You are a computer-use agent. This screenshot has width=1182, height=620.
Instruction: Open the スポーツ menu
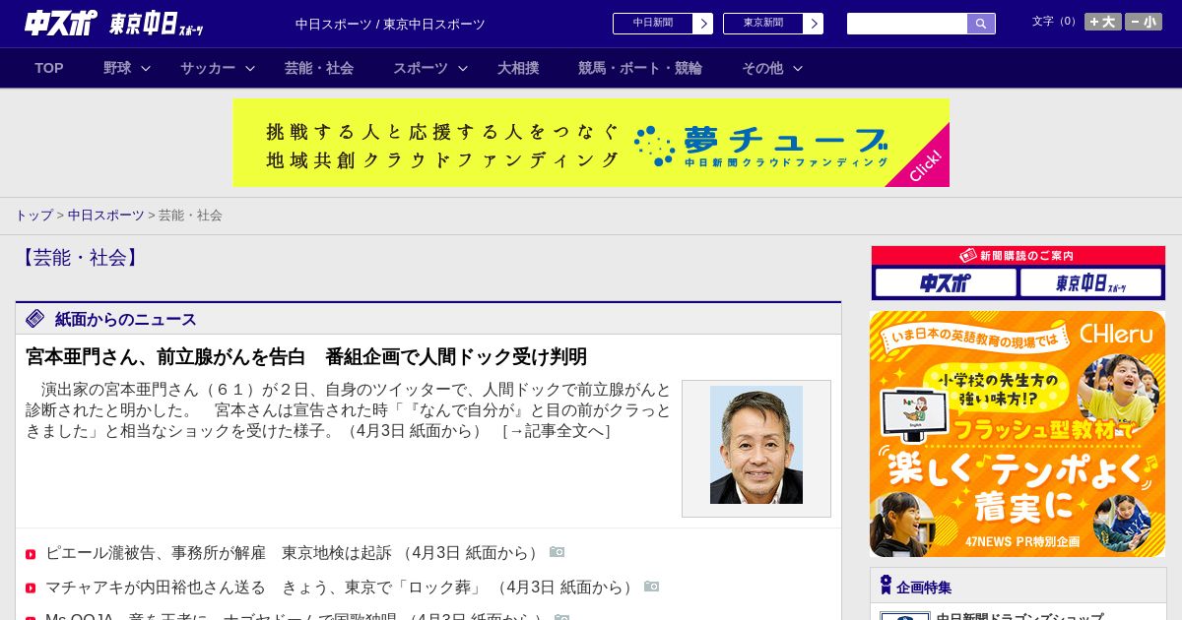(x=421, y=68)
